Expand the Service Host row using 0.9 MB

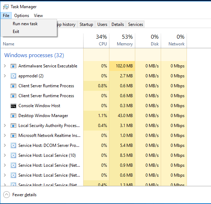coord(5,165)
